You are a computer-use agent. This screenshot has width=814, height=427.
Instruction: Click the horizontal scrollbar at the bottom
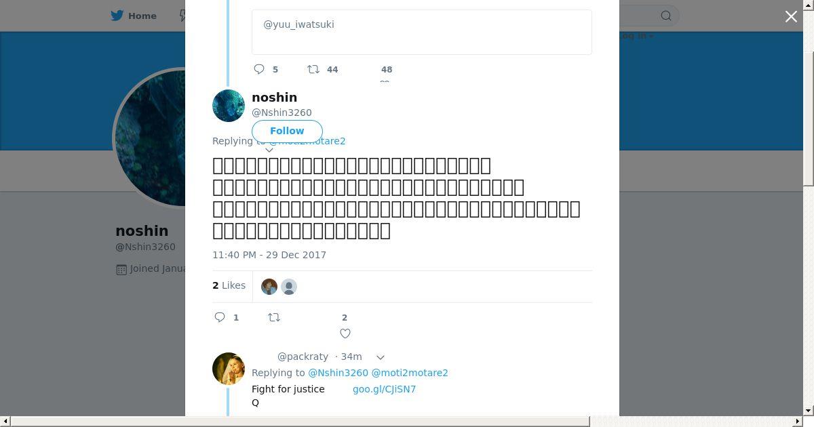(x=298, y=422)
